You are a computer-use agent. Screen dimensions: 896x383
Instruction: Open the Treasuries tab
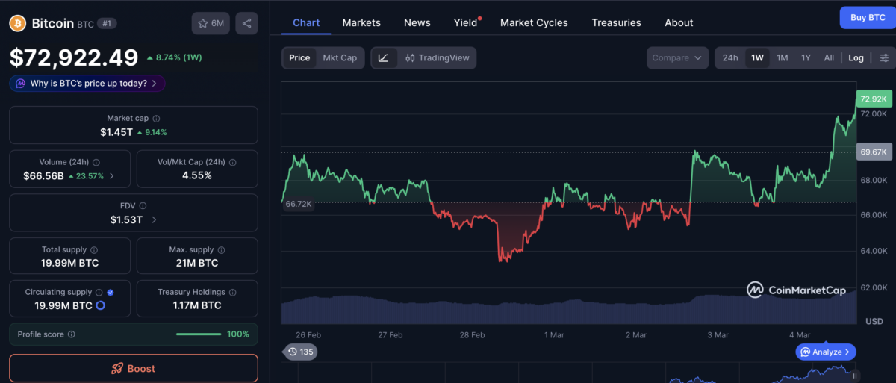616,22
